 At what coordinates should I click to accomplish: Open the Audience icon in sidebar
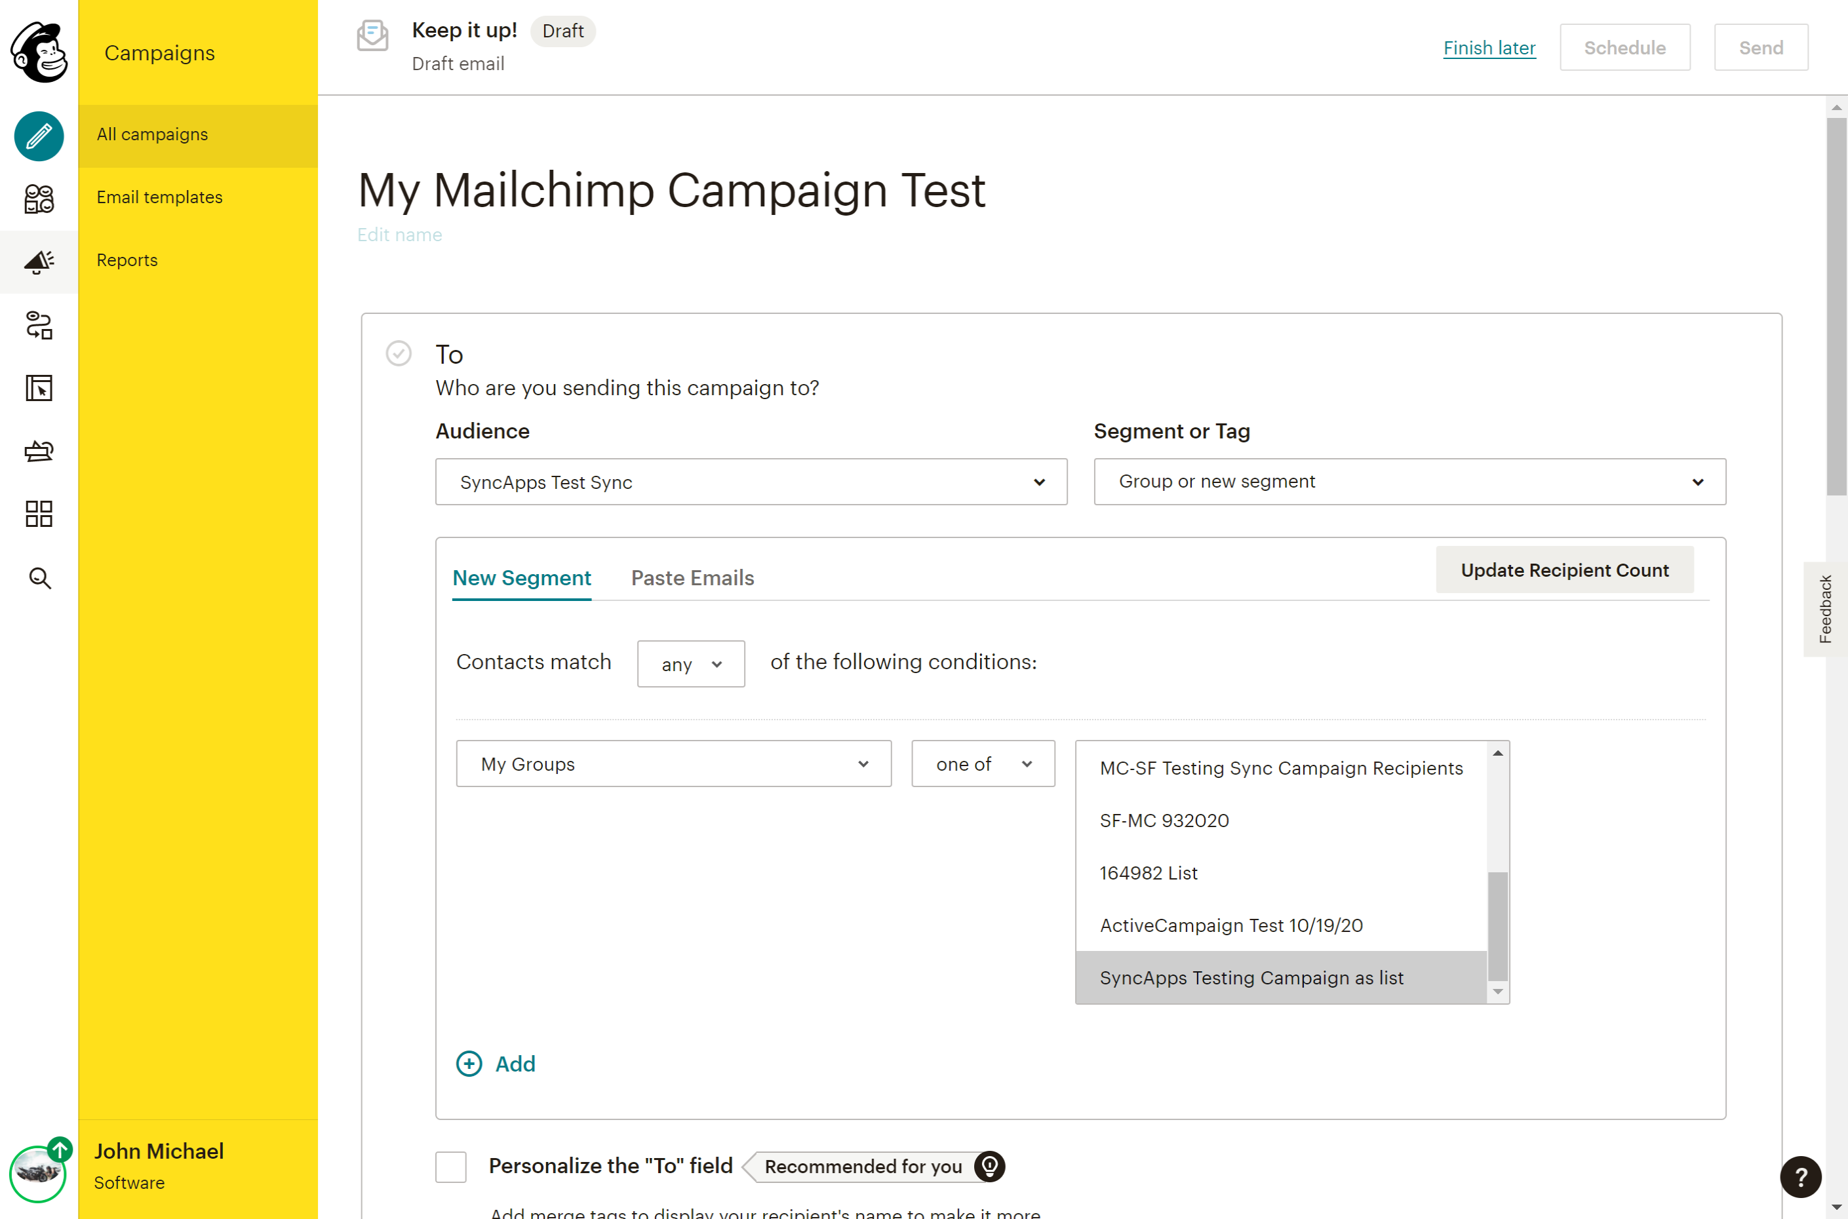(39, 199)
